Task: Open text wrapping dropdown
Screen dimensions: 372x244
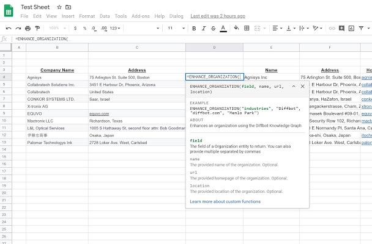Action: click(x=304, y=29)
